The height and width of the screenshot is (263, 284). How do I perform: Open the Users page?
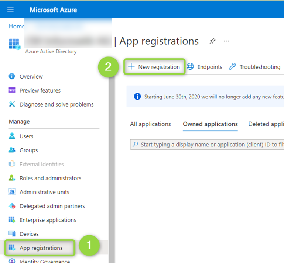[x=27, y=136]
